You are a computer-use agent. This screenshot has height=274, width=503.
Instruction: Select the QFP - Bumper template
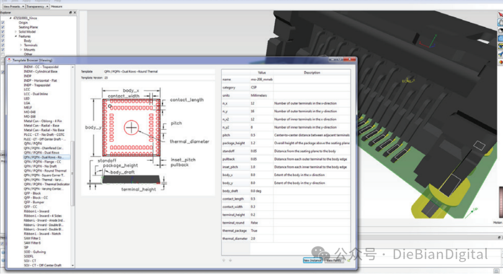tap(34, 202)
